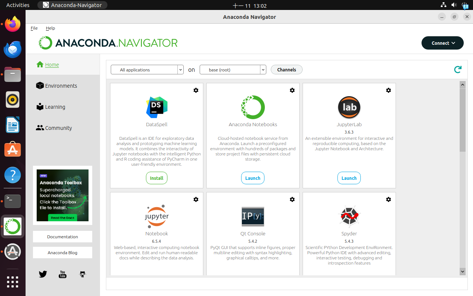Click the Channels button
This screenshot has width=473, height=296.
pos(287,70)
